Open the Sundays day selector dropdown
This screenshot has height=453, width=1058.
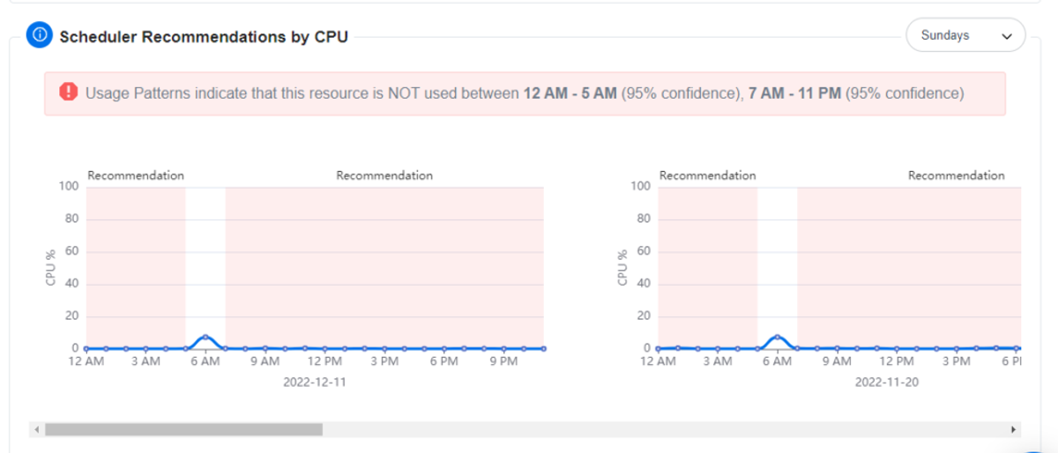[x=965, y=35]
